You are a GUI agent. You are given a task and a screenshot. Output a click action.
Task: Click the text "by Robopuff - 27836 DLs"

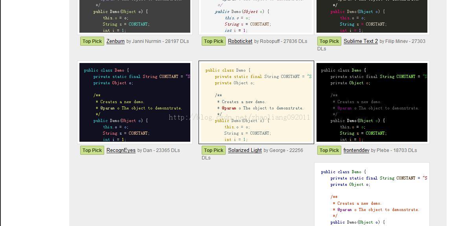click(x=281, y=41)
